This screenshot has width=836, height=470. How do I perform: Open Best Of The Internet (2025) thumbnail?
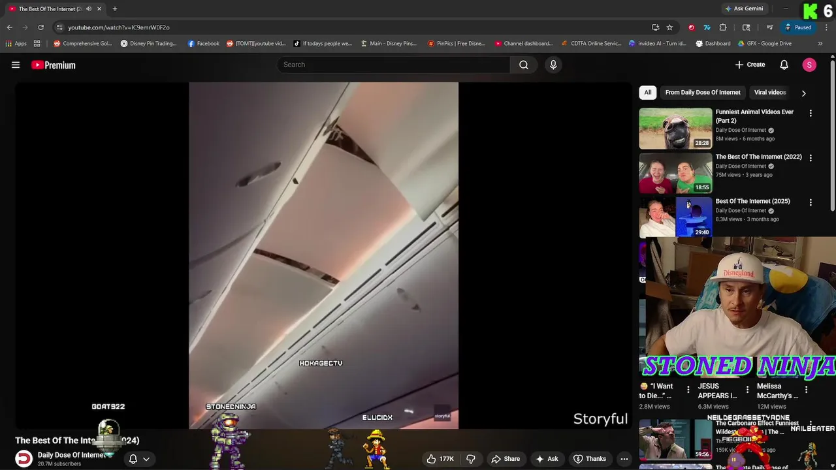(675, 217)
